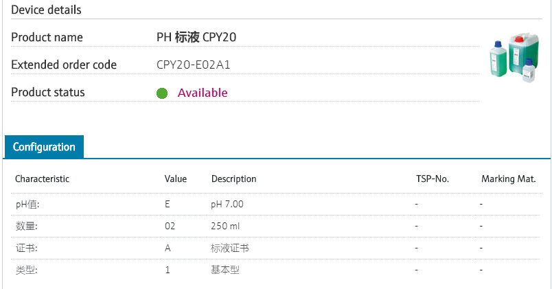Select the 数量 characteristic row

[x=26, y=226]
